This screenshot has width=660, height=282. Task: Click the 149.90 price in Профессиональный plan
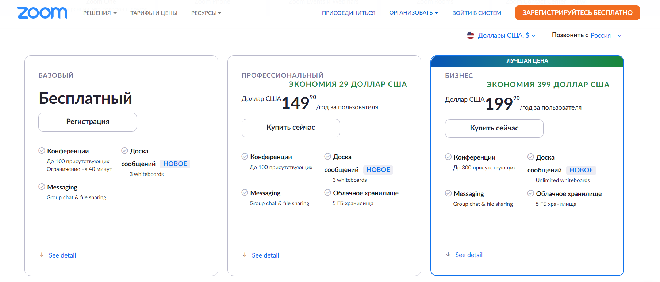(299, 103)
